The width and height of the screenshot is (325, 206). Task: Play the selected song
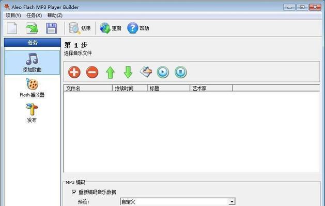[x=163, y=72]
